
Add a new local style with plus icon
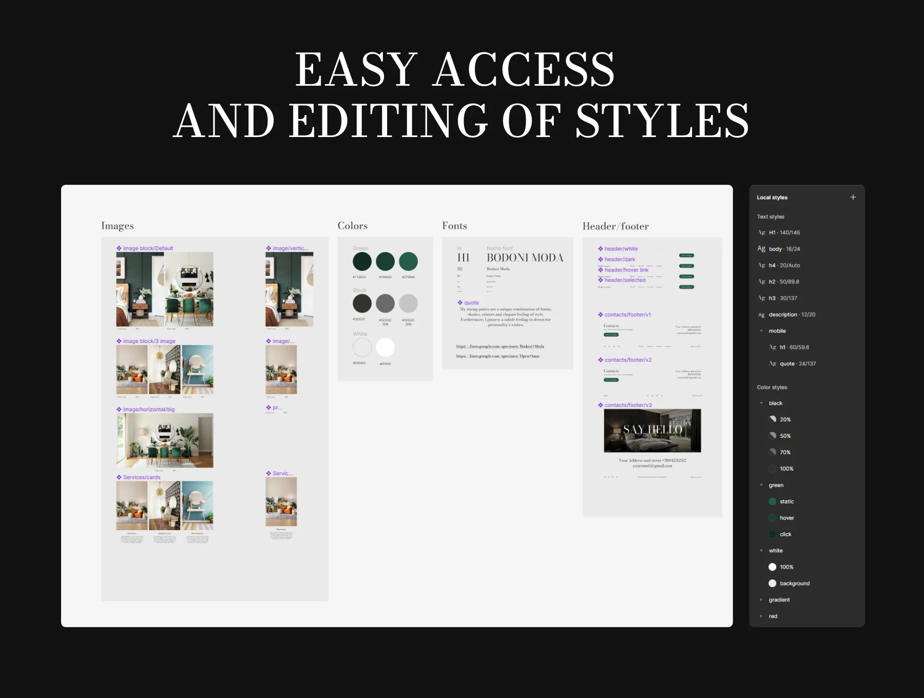[x=853, y=197]
